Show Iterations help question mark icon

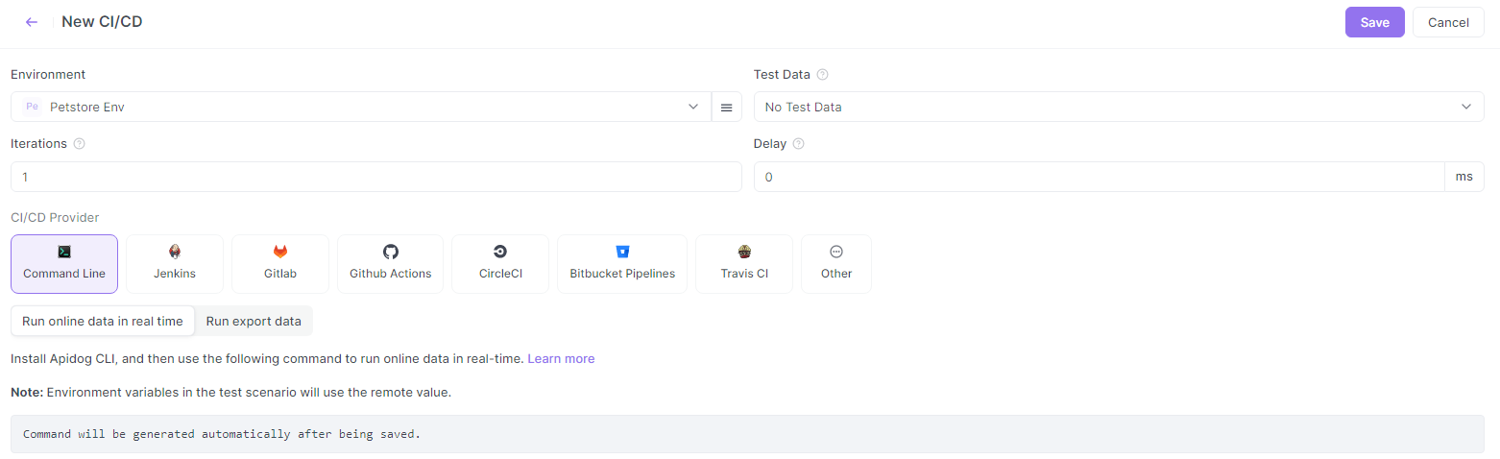(80, 143)
